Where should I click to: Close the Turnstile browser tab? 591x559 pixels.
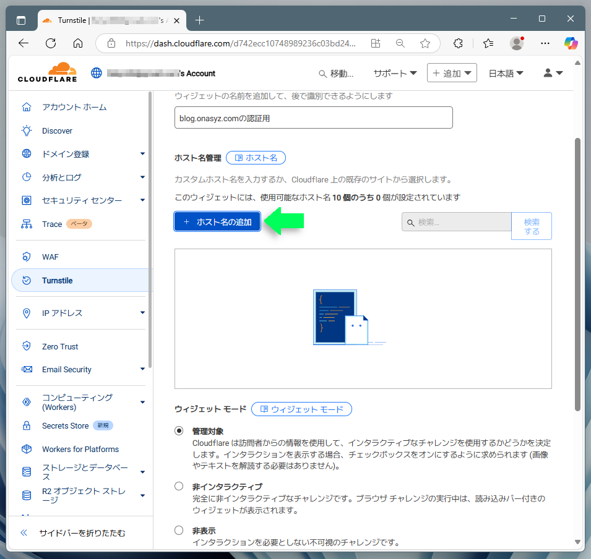click(x=176, y=21)
